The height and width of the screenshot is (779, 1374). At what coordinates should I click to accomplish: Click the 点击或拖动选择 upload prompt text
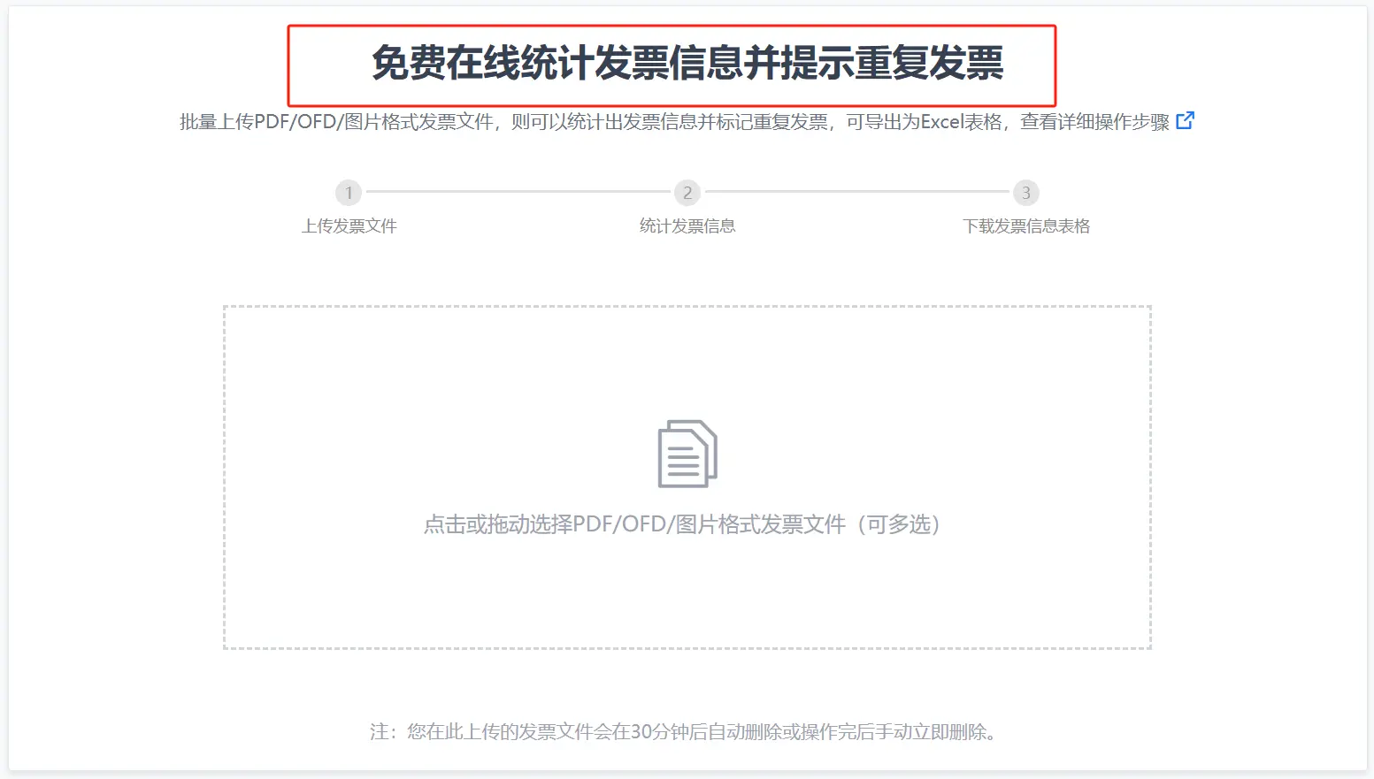tap(681, 524)
